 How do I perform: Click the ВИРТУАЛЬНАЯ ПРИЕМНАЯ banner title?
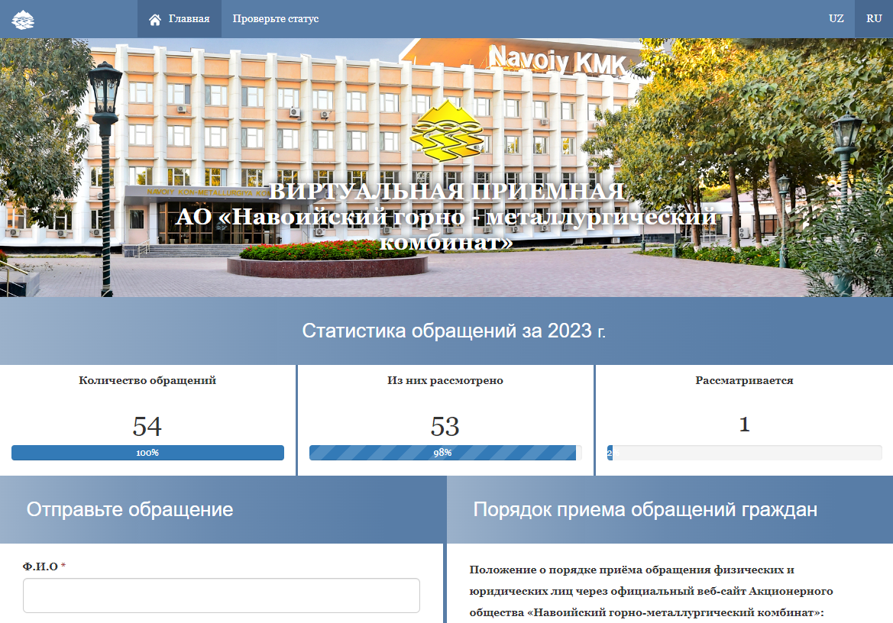click(x=446, y=192)
